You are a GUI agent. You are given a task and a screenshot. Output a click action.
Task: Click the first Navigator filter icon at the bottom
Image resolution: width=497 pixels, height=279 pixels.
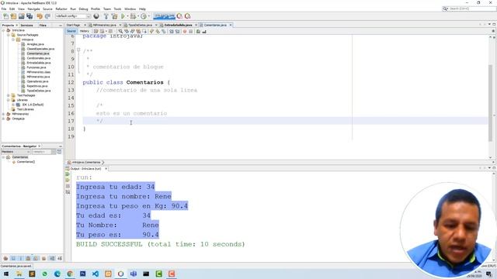(5, 258)
